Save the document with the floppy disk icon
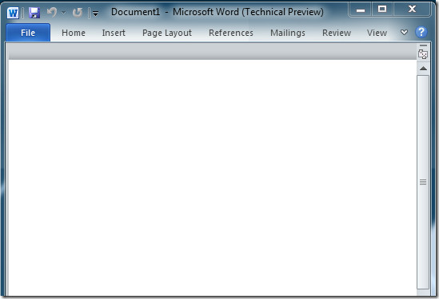This screenshot has height=299, width=439. (34, 13)
